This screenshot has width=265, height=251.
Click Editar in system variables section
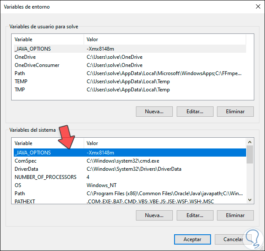[195, 215]
